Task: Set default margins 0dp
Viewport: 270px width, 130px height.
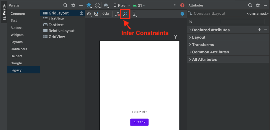Action: click(x=106, y=14)
